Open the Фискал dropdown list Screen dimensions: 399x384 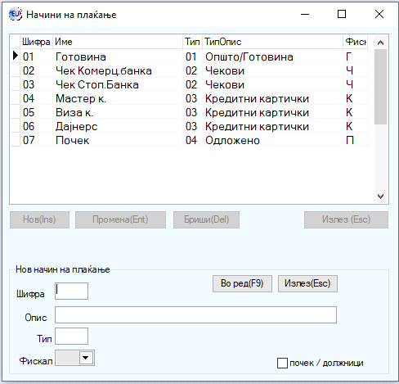coord(86,358)
